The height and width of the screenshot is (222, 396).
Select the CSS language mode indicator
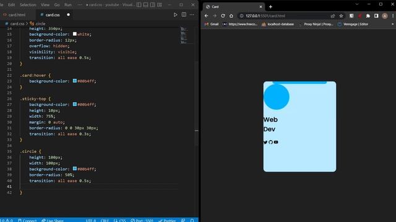tap(120, 220)
